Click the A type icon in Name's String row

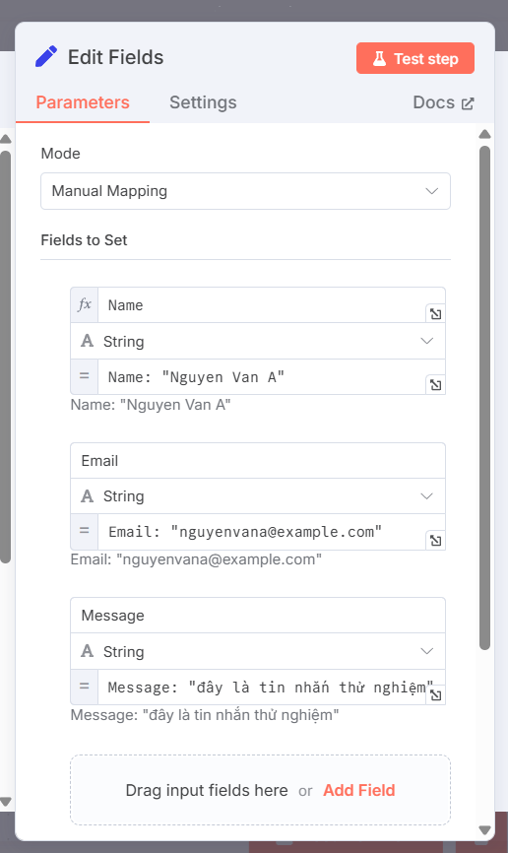(87, 341)
